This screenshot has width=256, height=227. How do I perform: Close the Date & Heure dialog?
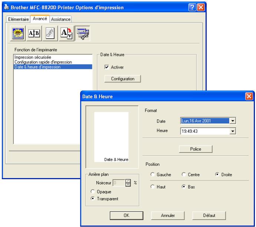(249, 96)
